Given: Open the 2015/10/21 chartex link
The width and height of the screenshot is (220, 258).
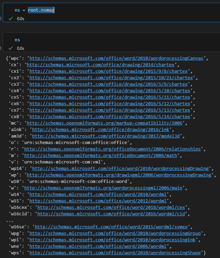Looking at the screenshot, I should 111,78.
